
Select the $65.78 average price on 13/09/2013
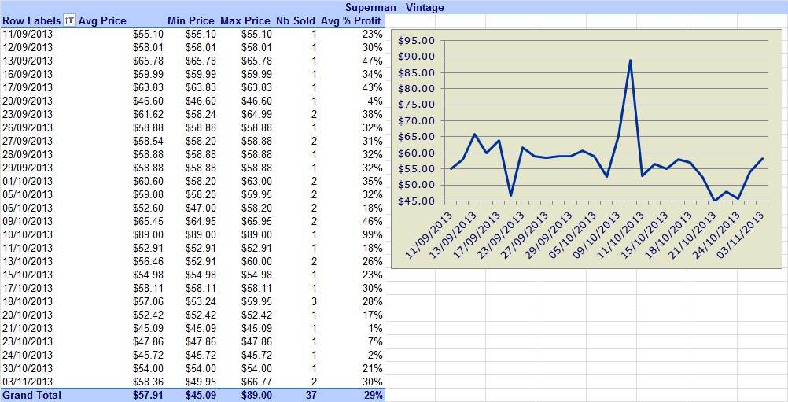(149, 61)
